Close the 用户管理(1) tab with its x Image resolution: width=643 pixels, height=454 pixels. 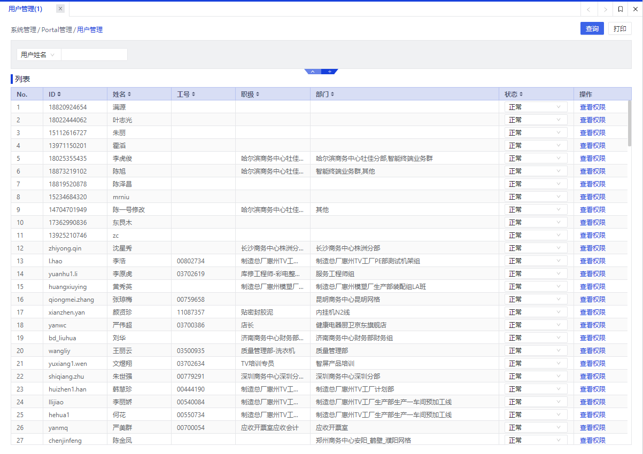coord(60,9)
